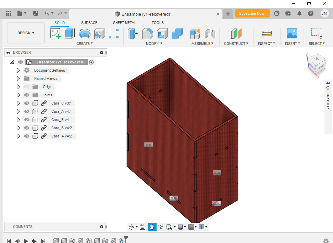
Task: Activate the Orbit navigation tool
Action: tap(131, 227)
